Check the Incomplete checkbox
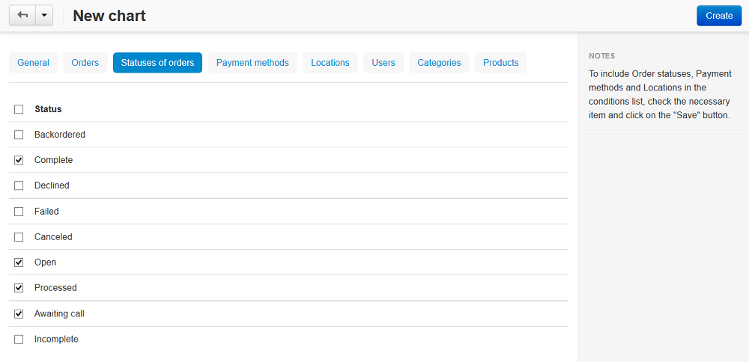749x362 pixels. point(19,340)
